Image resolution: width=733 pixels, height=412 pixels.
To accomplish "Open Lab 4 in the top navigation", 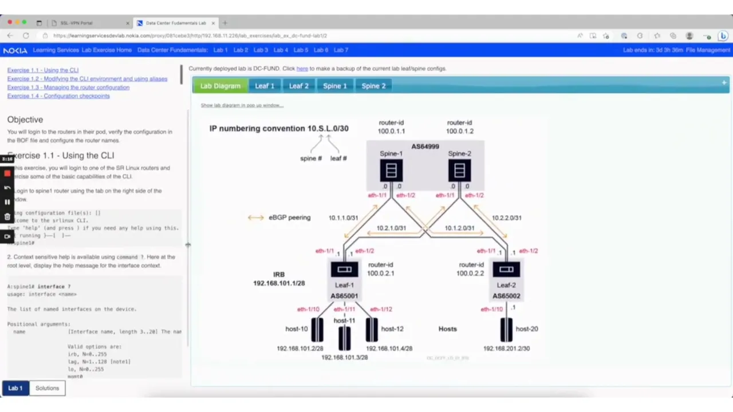I will [x=281, y=50].
